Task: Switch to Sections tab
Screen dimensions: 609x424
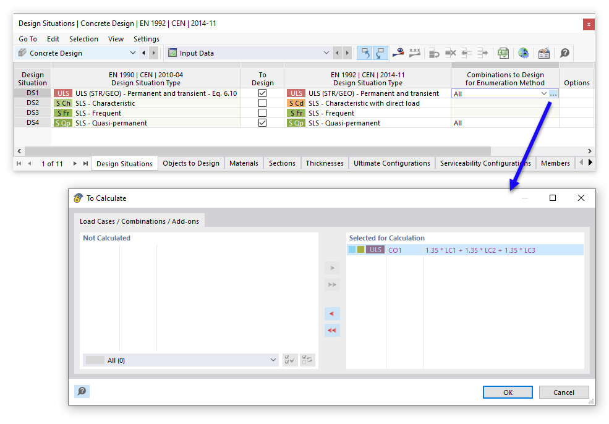Action: 282,163
